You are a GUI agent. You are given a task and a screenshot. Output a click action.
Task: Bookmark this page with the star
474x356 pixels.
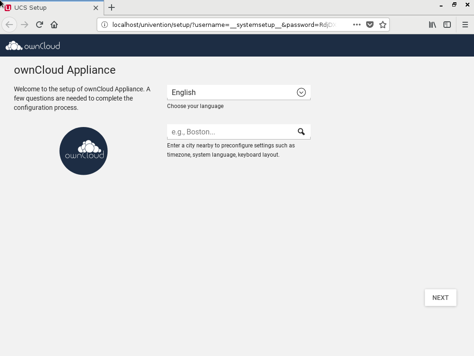tap(383, 25)
